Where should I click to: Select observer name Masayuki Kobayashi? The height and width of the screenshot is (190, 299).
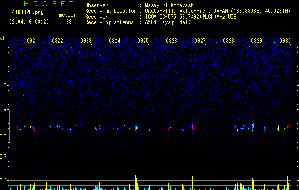click(171, 5)
